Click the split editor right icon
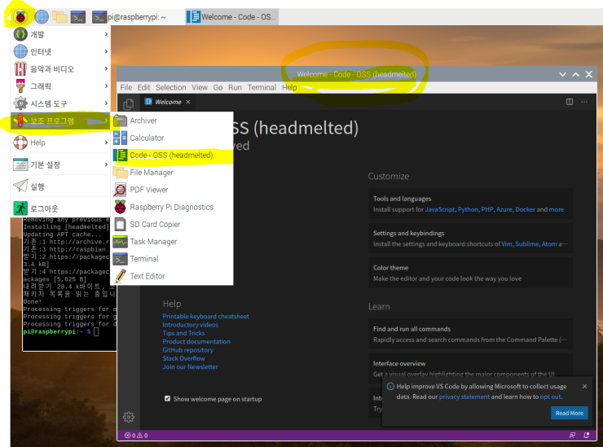This screenshot has width=603, height=447. click(x=570, y=102)
